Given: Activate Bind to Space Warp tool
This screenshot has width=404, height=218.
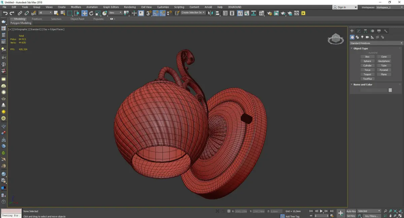Looking at the screenshot, I should pyautogui.click(x=34, y=13).
